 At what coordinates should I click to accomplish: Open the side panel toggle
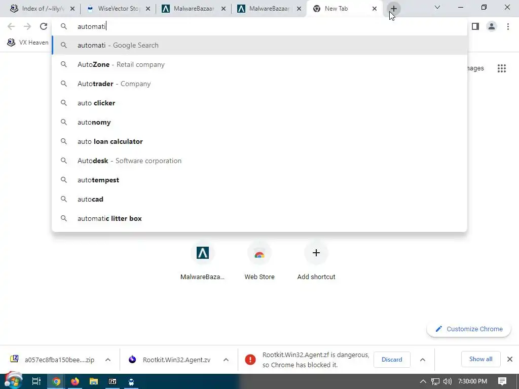(475, 26)
